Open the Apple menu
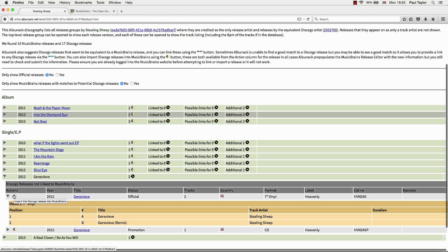The width and height of the screenshot is (448, 252). point(6,2)
